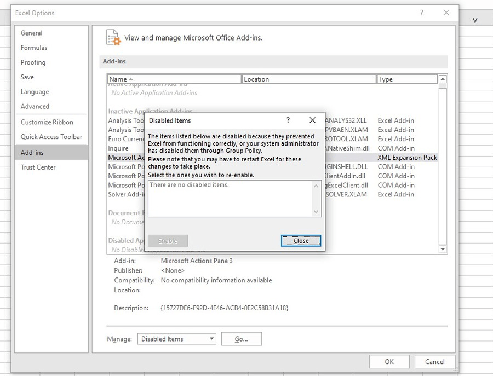The width and height of the screenshot is (493, 376).
Task: Go to Advanced options
Action: coord(34,106)
